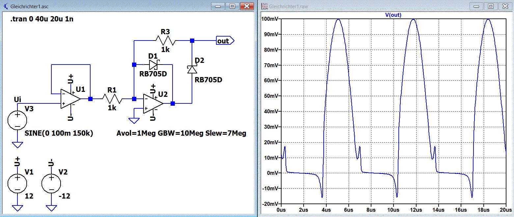Click the D1 Schottky diode symbol

(x=153, y=64)
